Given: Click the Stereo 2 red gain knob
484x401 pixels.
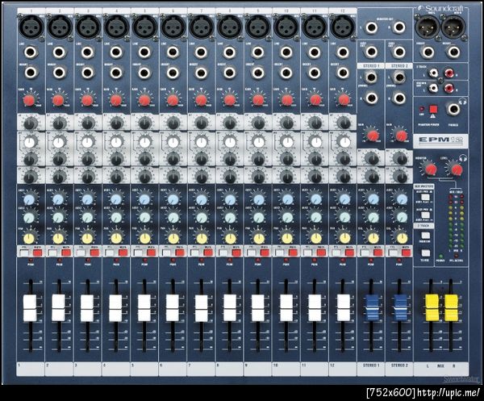Looking at the screenshot, I should [x=401, y=136].
